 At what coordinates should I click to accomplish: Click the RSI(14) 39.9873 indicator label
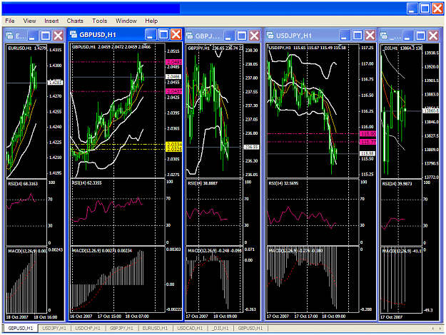[397, 184]
